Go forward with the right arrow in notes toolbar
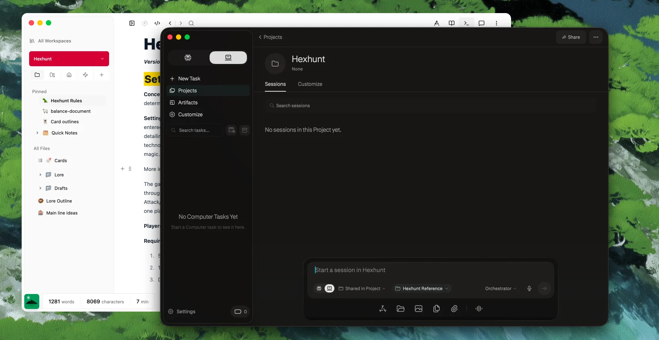The image size is (659, 340). pyautogui.click(x=181, y=23)
